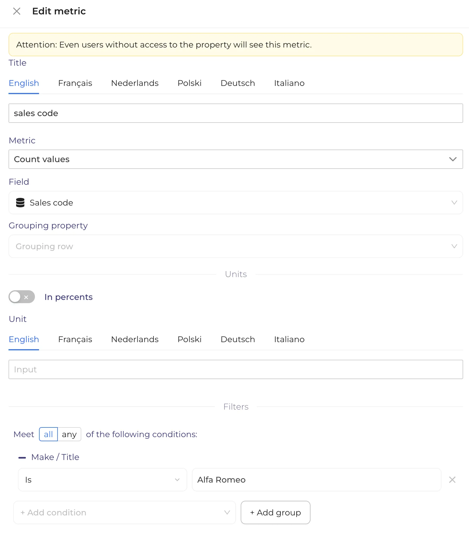The height and width of the screenshot is (533, 469).
Task: Click the Add group button
Action: tap(275, 512)
